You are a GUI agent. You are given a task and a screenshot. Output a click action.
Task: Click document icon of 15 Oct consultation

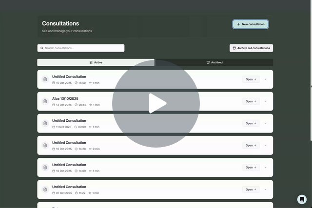coord(45,79)
